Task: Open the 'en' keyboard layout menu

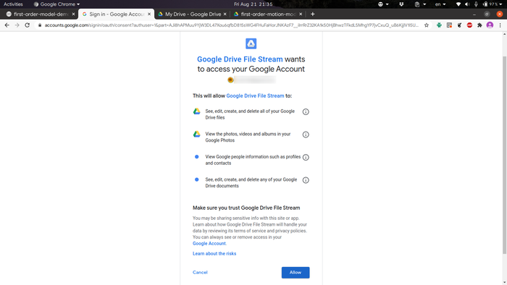Action: click(440, 4)
